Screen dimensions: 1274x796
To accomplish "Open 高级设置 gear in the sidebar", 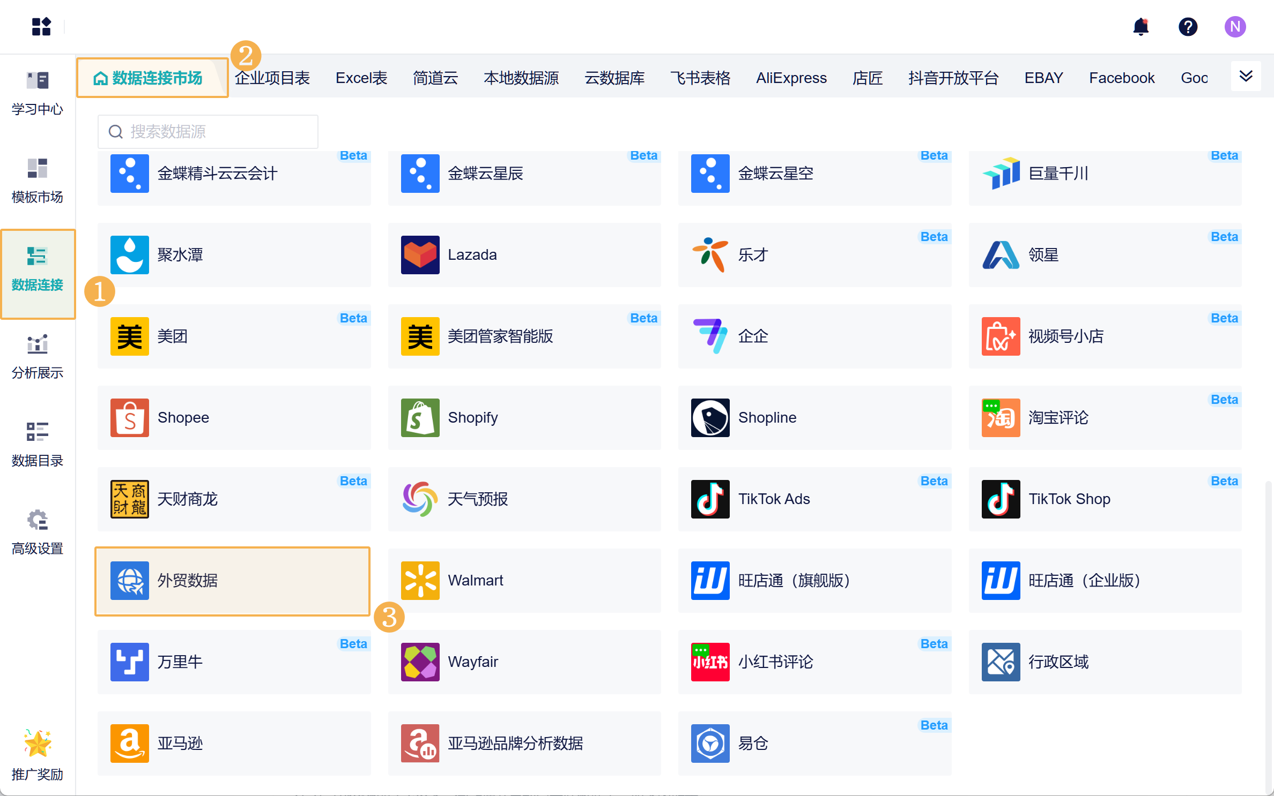I will click(x=38, y=532).
